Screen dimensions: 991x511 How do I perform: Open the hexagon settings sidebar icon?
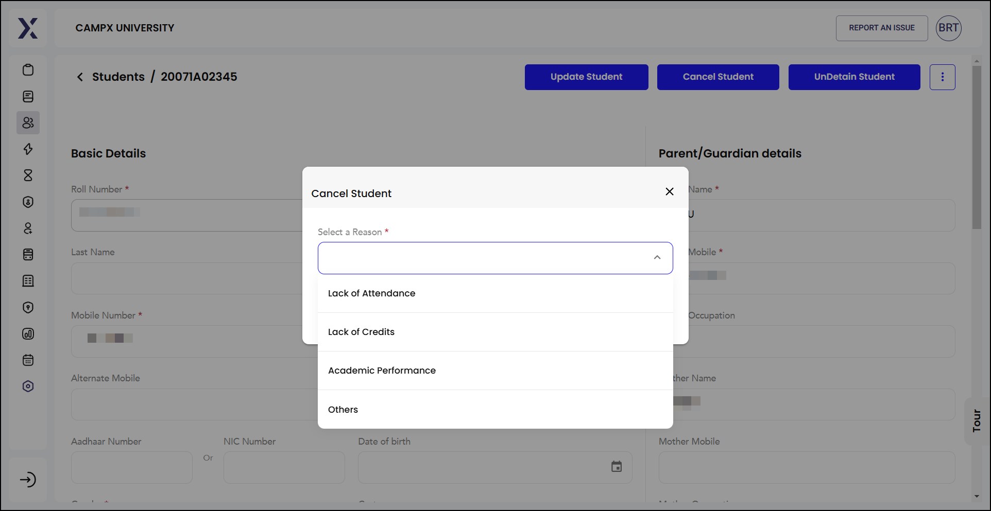click(28, 386)
